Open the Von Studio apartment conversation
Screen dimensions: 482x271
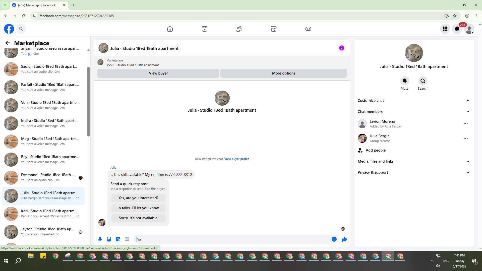(x=43, y=105)
